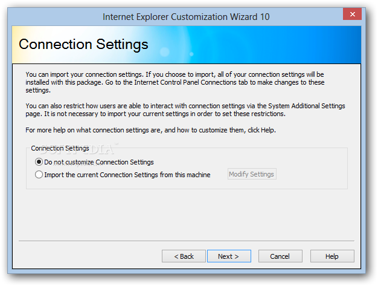The width and height of the screenshot is (378, 286).
Task: Open Help for connection settings
Action: click(332, 256)
